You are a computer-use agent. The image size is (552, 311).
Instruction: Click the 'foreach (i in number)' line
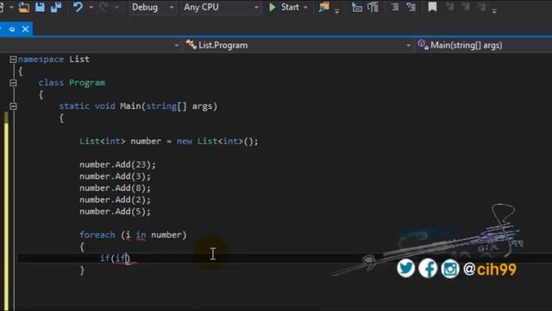pyautogui.click(x=133, y=235)
